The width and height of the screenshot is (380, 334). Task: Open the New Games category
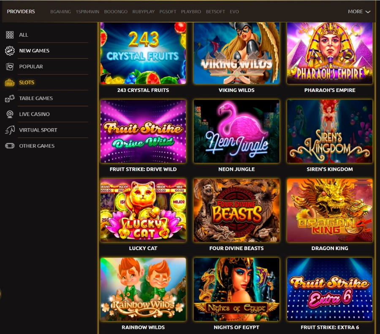(x=34, y=51)
